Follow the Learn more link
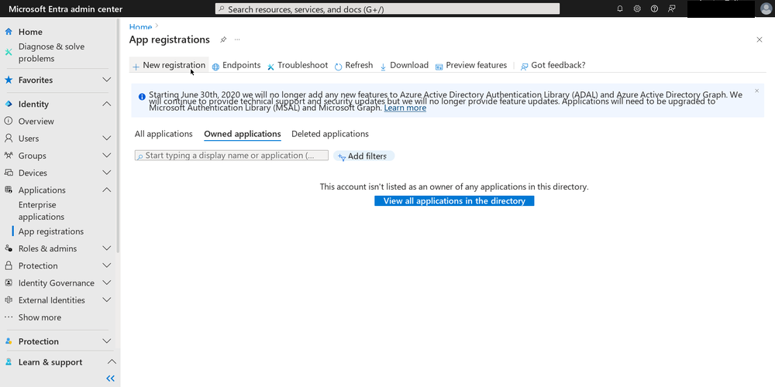Viewport: 775px width, 387px height. click(405, 108)
